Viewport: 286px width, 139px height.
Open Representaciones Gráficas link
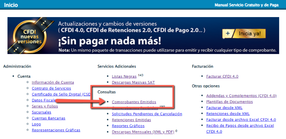[56, 130]
